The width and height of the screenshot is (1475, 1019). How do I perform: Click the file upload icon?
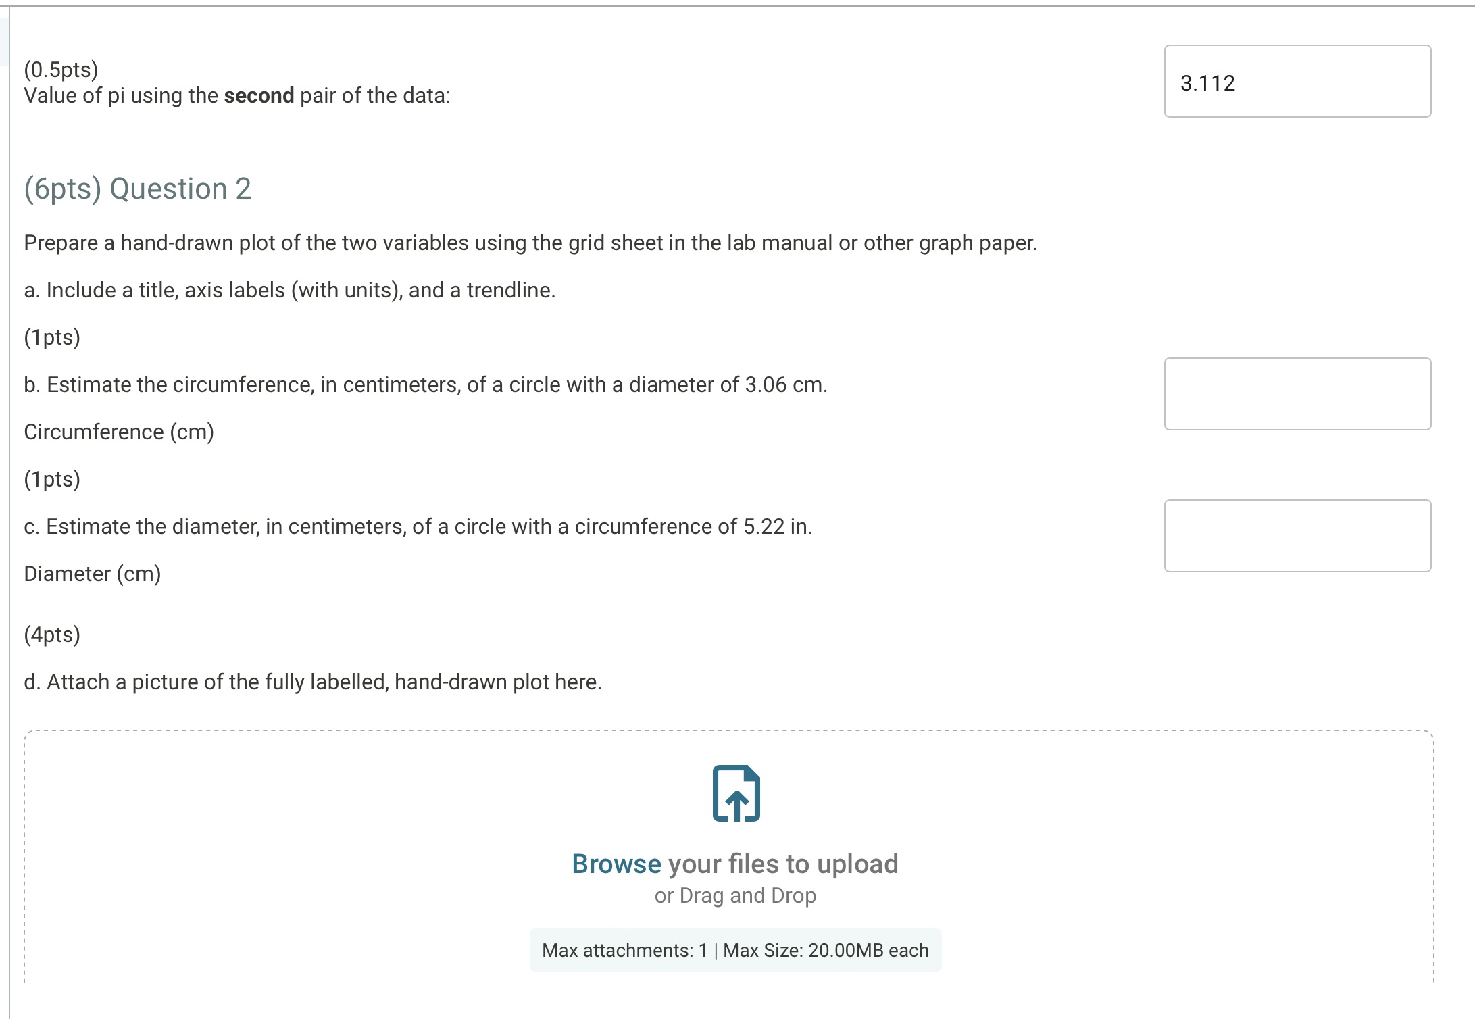click(736, 795)
